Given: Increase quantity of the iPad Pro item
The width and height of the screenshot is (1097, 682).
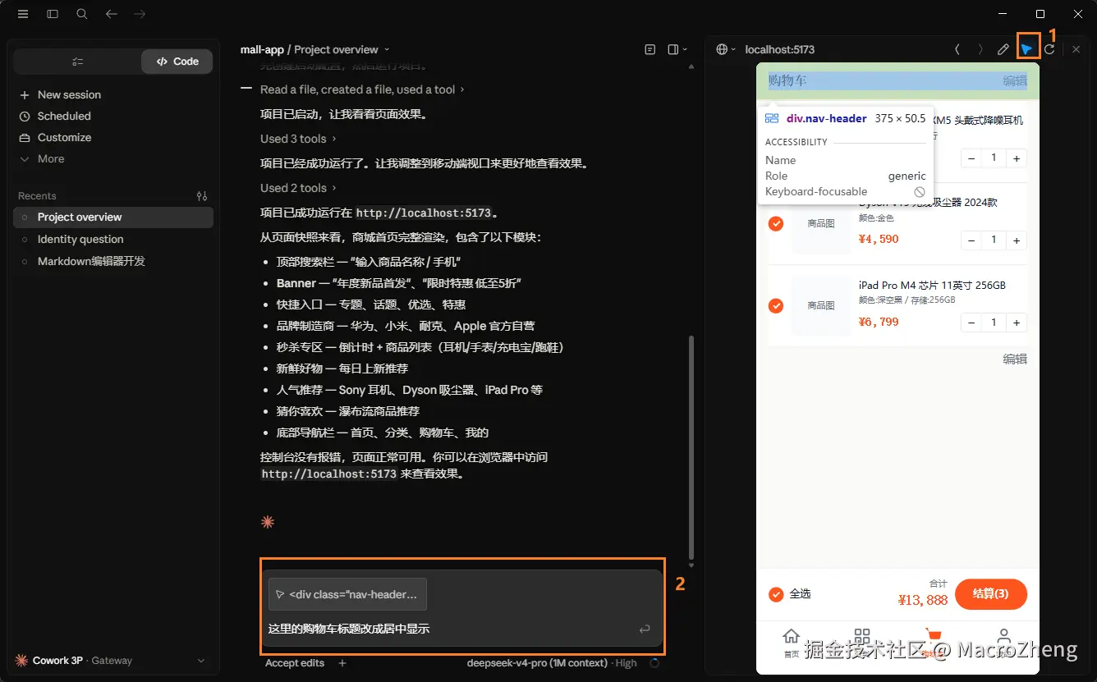Looking at the screenshot, I should pyautogui.click(x=1017, y=323).
